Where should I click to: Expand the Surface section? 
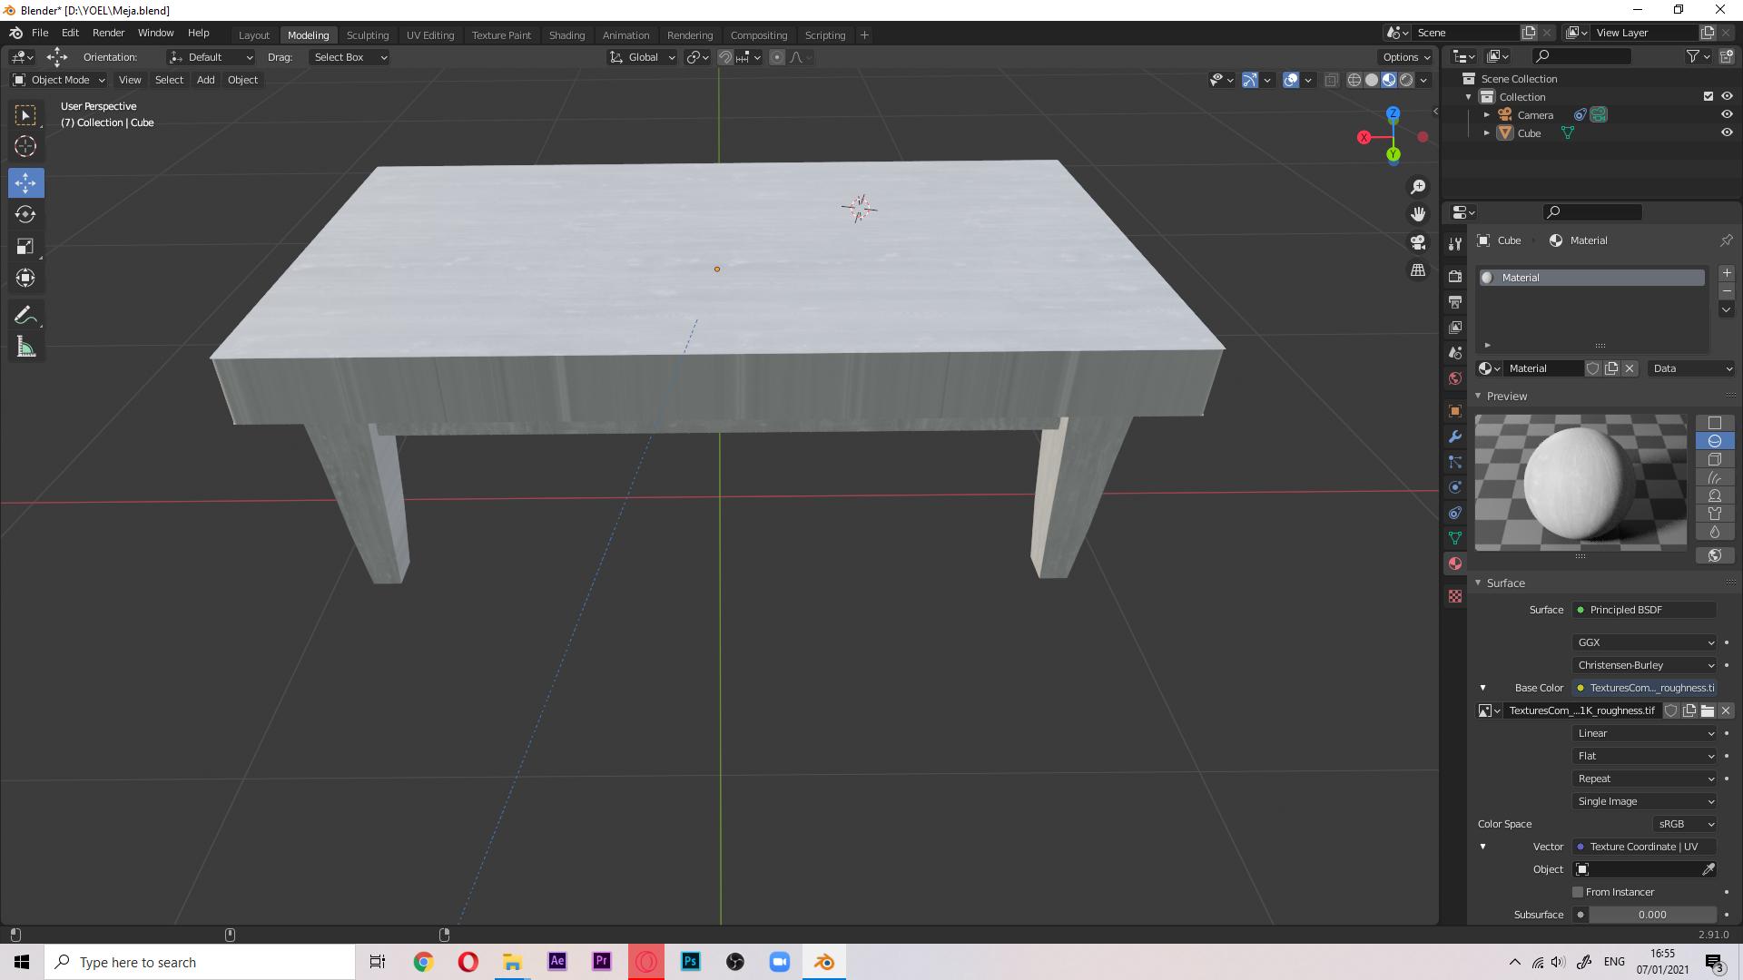1505,583
